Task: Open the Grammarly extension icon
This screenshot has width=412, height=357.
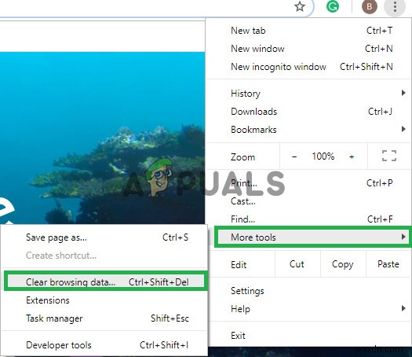Action: click(x=333, y=6)
